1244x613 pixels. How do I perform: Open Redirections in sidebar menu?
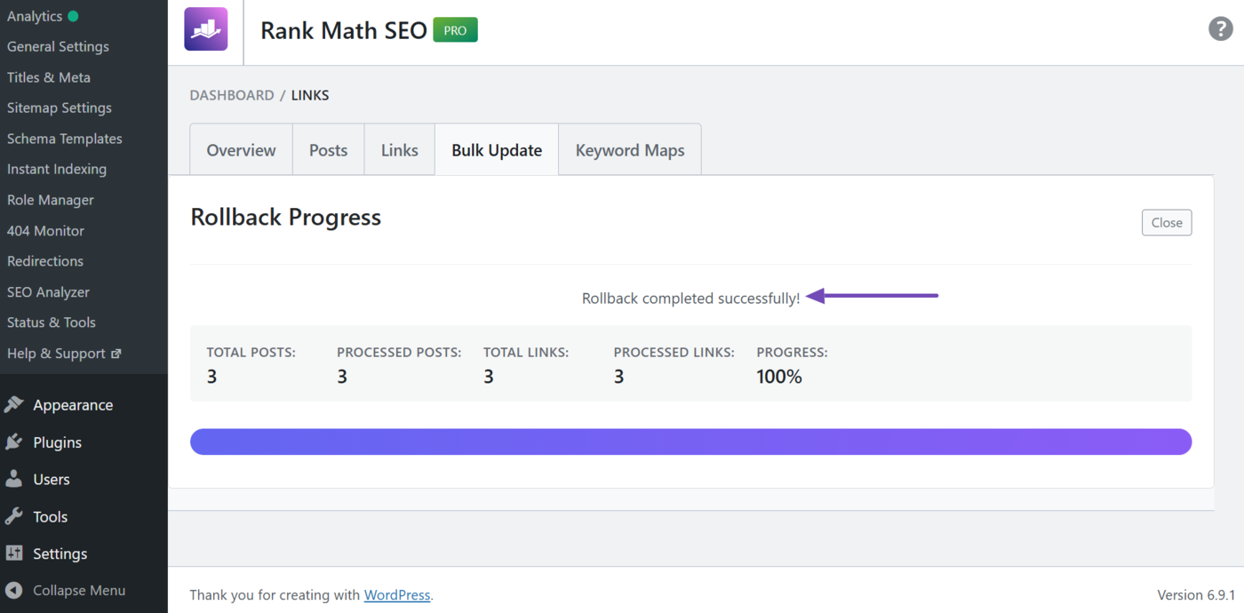click(45, 261)
